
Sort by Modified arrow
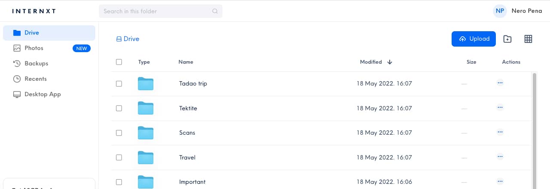click(x=390, y=62)
